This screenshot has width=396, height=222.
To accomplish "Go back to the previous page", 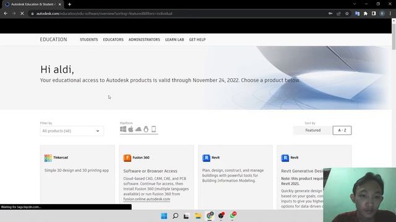I will point(6,14).
